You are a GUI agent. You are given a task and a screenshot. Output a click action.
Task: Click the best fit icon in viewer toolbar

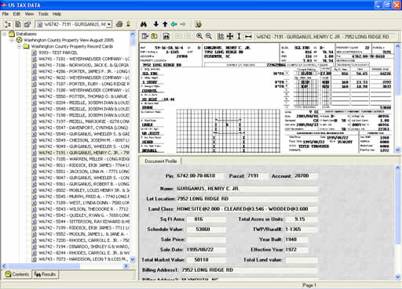pyautogui.click(x=221, y=36)
